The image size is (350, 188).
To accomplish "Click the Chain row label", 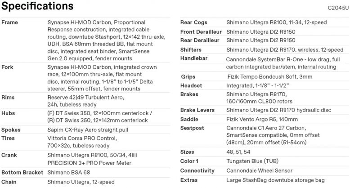I will tap(10, 182).
